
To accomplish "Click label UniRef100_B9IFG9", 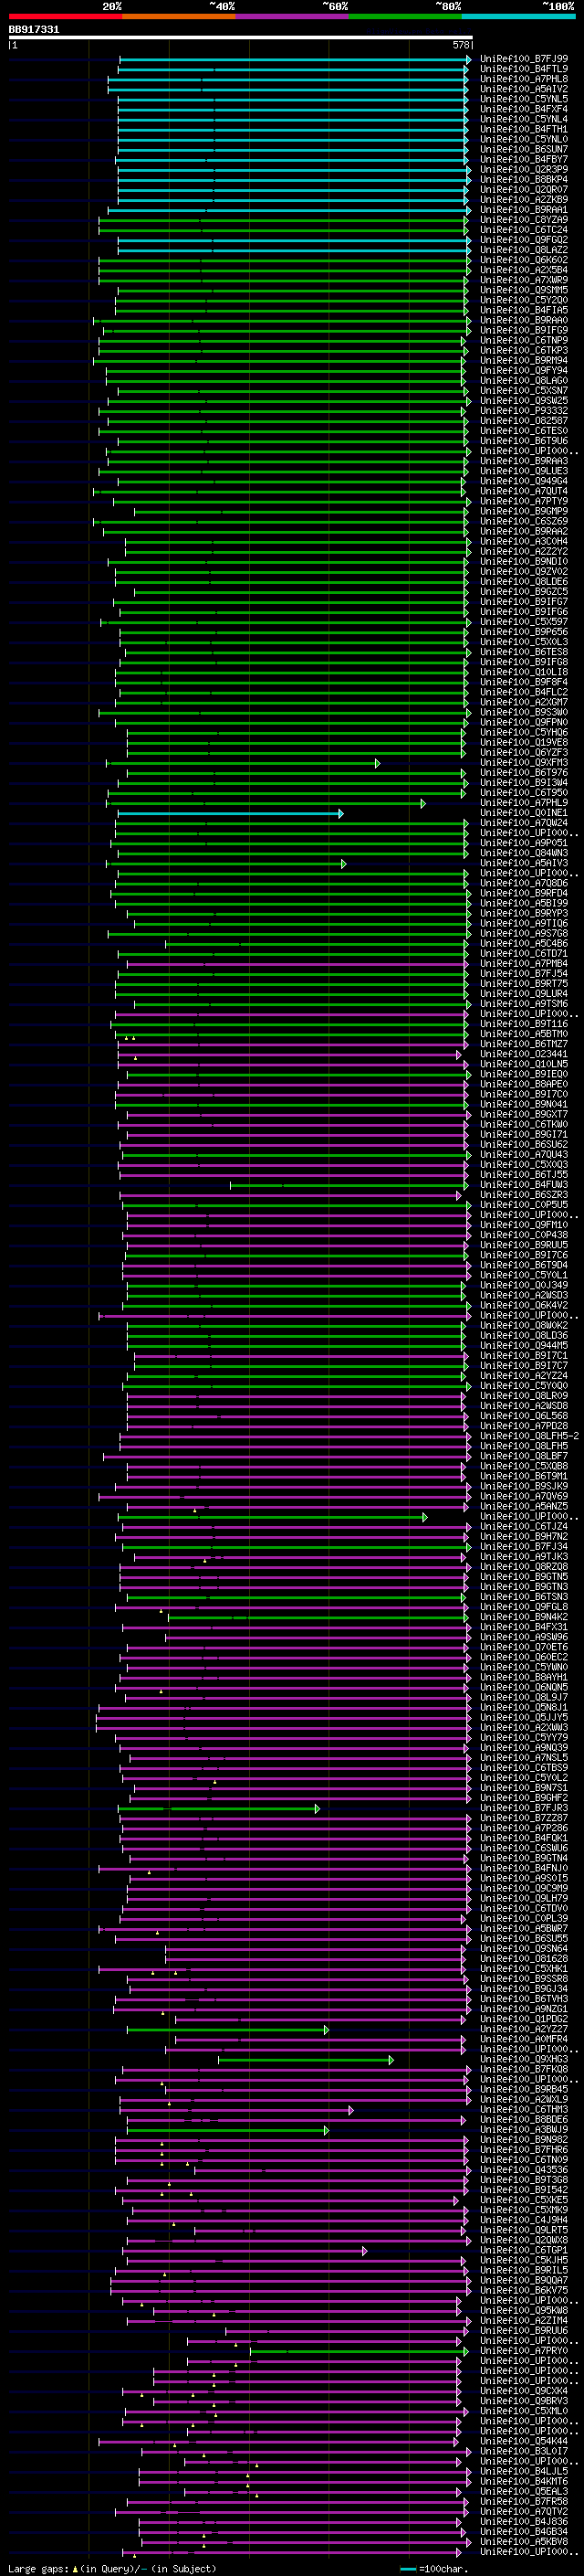I will click(524, 330).
